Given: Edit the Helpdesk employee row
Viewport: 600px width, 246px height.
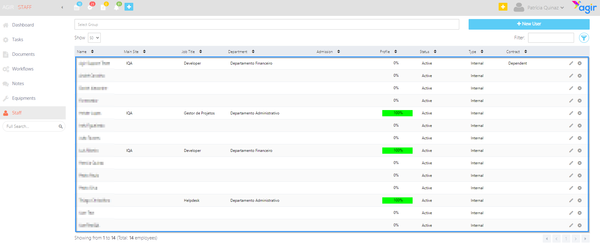Looking at the screenshot, I should pos(571,200).
